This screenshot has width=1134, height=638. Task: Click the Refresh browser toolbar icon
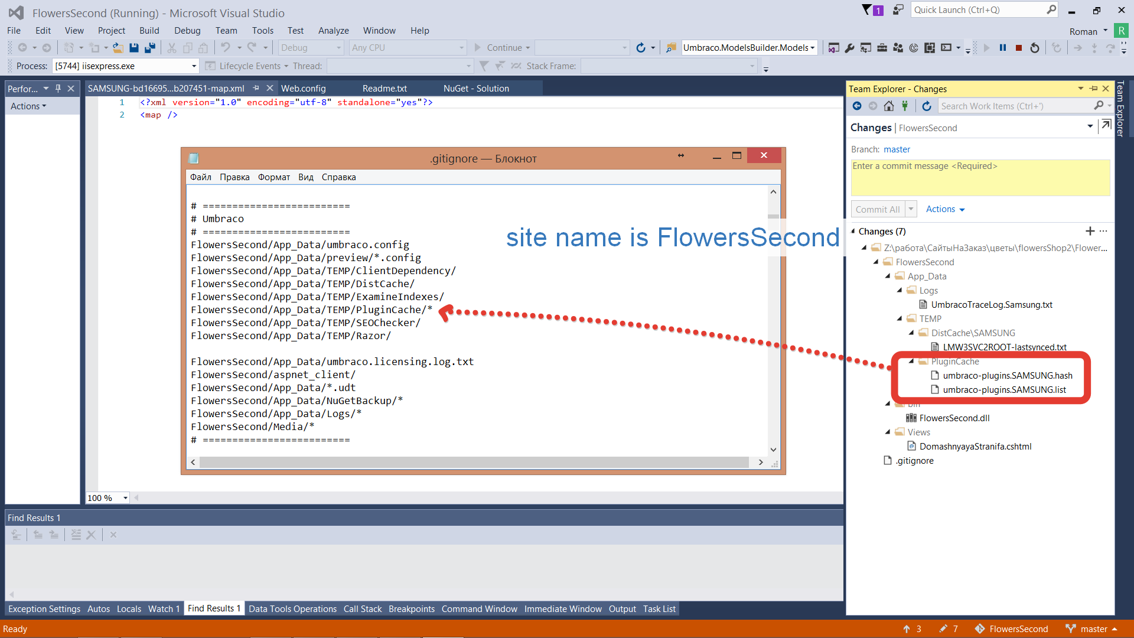(x=641, y=48)
